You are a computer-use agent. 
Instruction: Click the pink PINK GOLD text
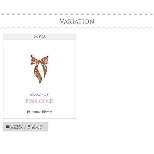click(40, 101)
